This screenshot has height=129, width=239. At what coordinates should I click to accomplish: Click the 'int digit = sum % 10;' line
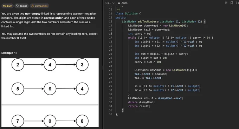tap(151, 58)
